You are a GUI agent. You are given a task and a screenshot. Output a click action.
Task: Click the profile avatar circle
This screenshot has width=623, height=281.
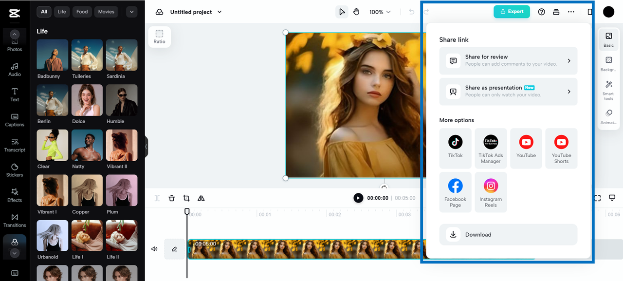coord(608,12)
